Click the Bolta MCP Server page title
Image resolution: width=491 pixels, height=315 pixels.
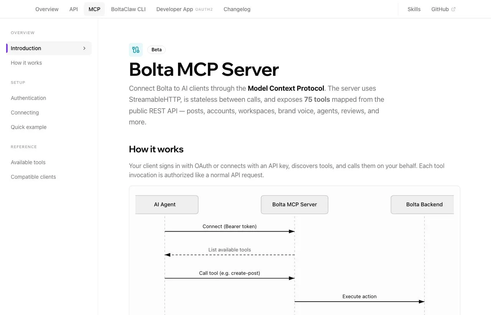204,70
